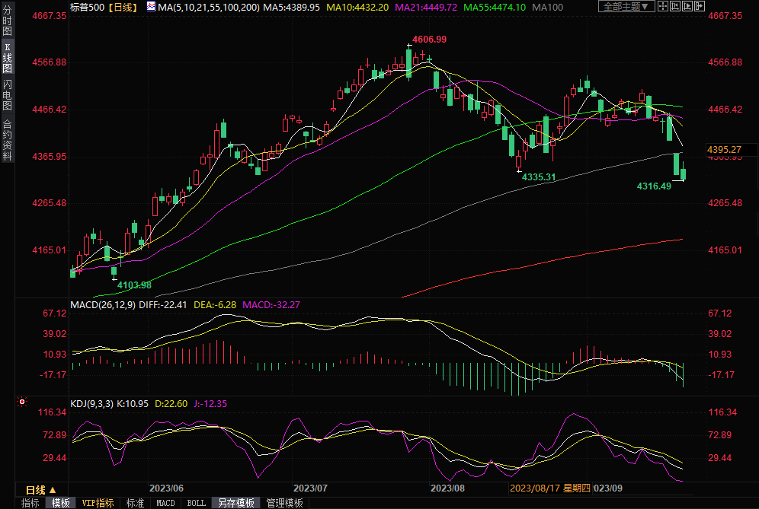Viewport: 759px width, 509px height.
Task: Switch to 分时图 view in sidebar
Action: click(7, 21)
